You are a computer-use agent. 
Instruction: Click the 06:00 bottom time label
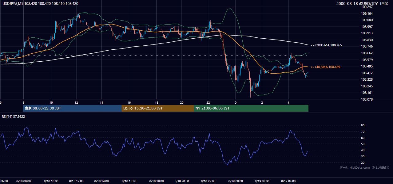tap(4, 181)
